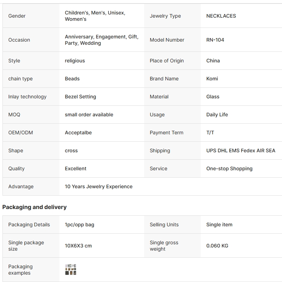Select the 'Daily Life' usage value
The height and width of the screenshot is (282, 282).
click(217, 115)
